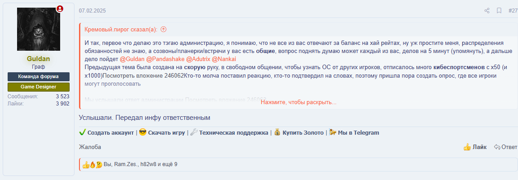This screenshot has width=518, height=180.
Task: Open the Guldan username profile link
Action: [x=38, y=59]
